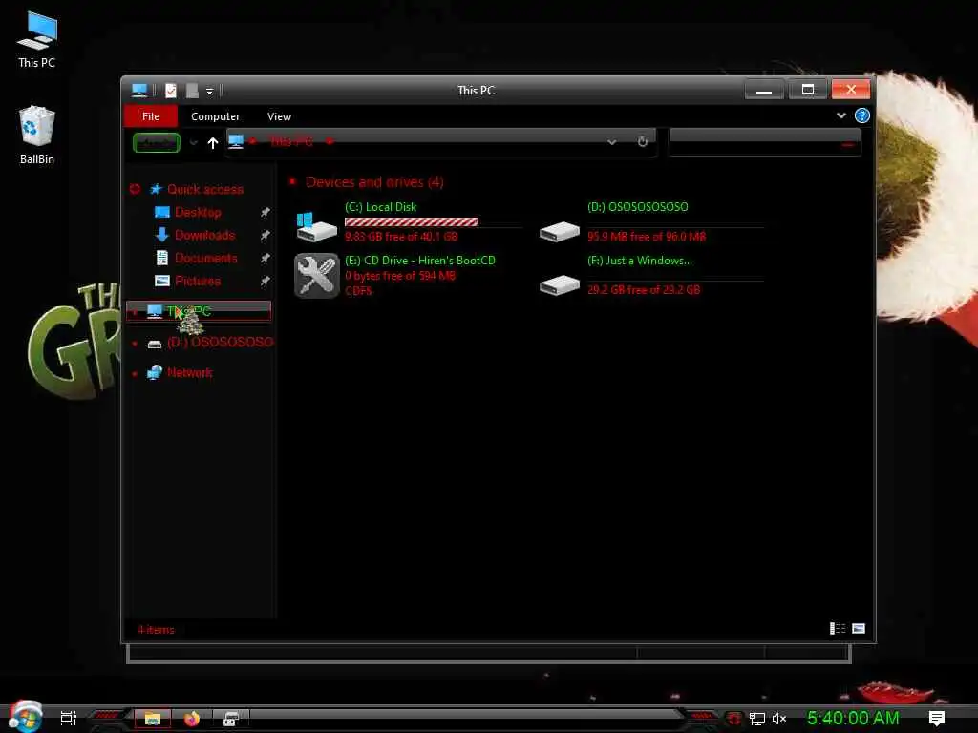The width and height of the screenshot is (978, 733).
Task: Go up one folder level
Action: tap(213, 143)
